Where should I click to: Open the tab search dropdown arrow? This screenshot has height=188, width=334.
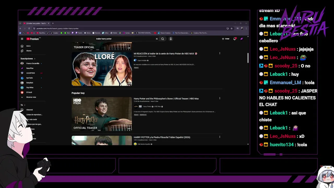pyautogui.click(x=20, y=23)
